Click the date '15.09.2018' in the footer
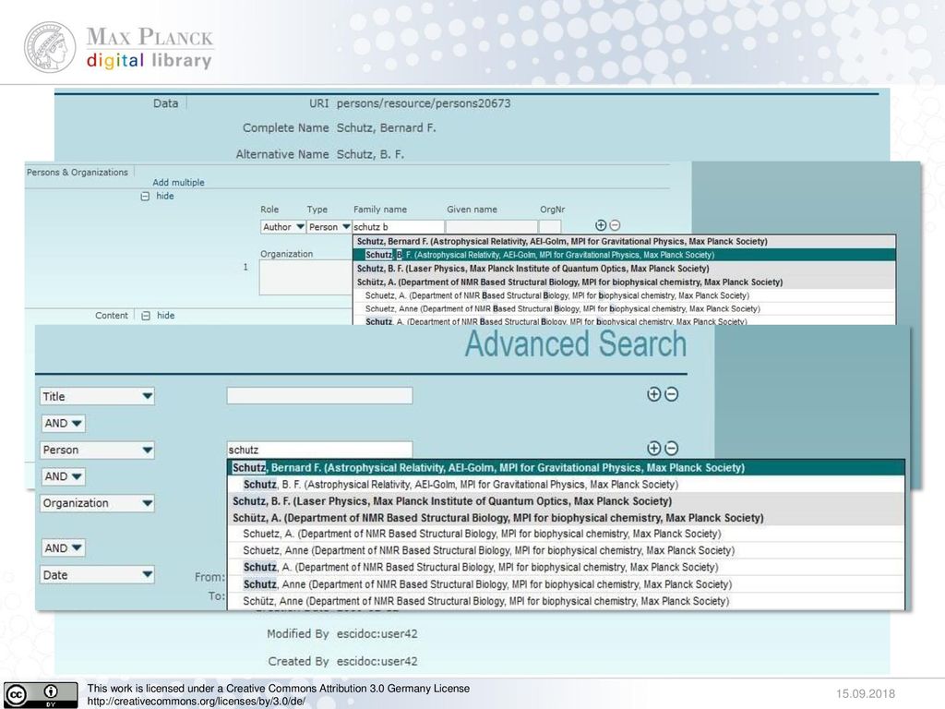The width and height of the screenshot is (945, 709). pos(866,693)
